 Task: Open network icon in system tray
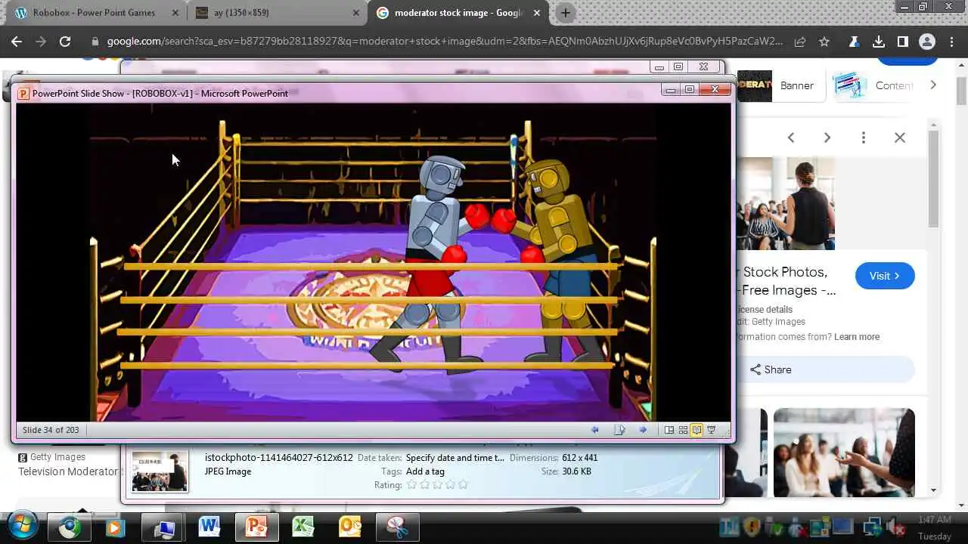tap(872, 527)
